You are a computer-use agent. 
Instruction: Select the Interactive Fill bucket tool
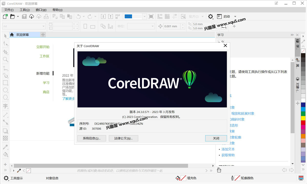pos(5,154)
